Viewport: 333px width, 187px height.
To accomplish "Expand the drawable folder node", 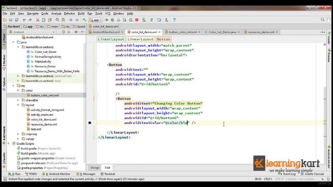I will click(18, 100).
